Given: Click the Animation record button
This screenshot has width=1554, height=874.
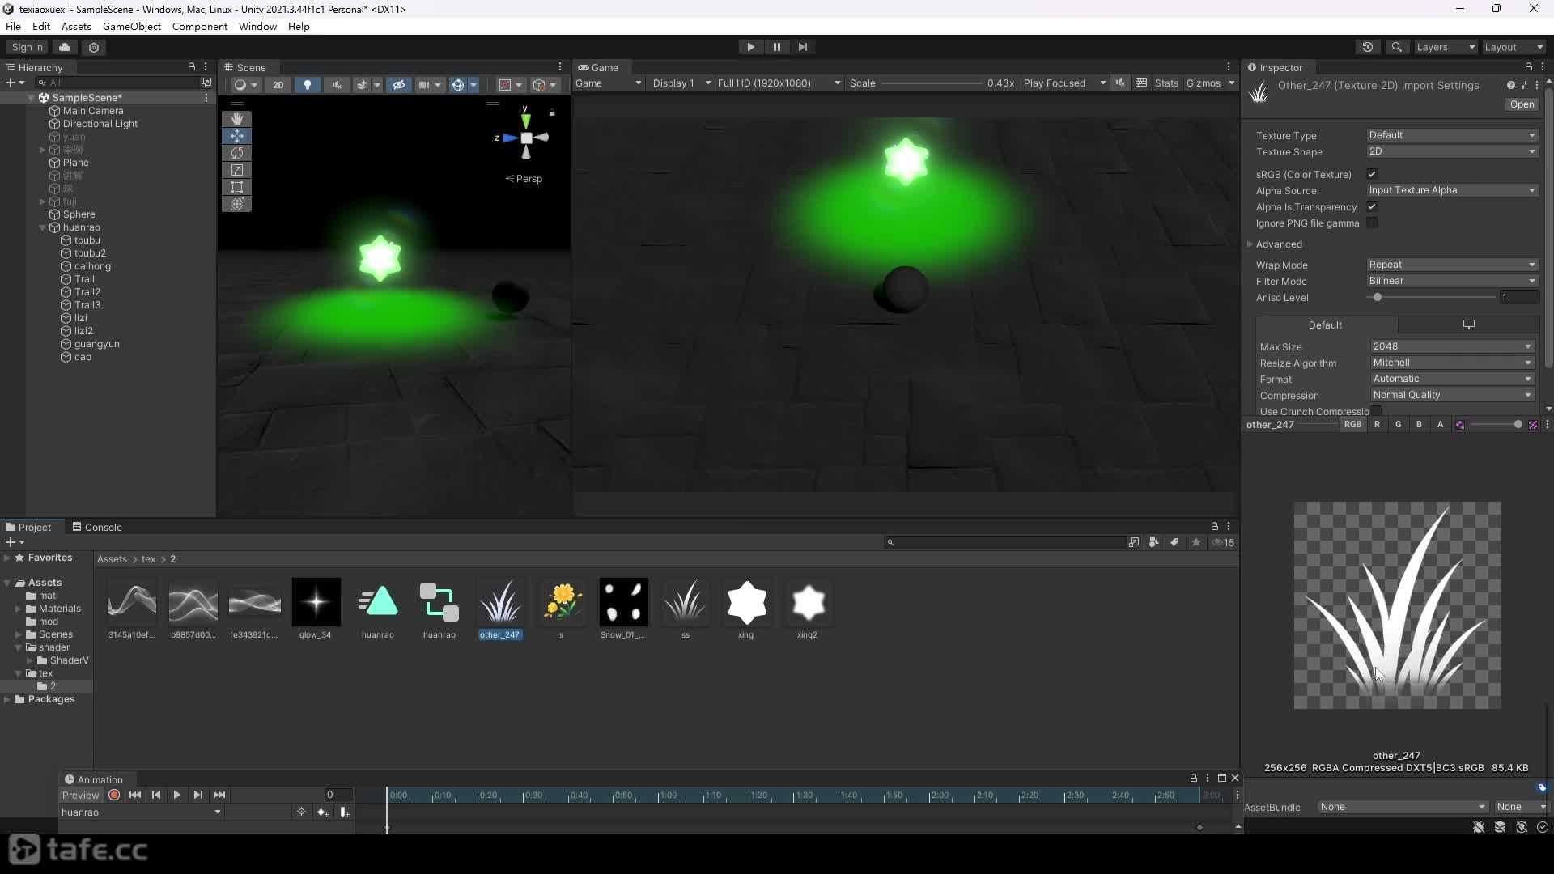Looking at the screenshot, I should pos(114,795).
